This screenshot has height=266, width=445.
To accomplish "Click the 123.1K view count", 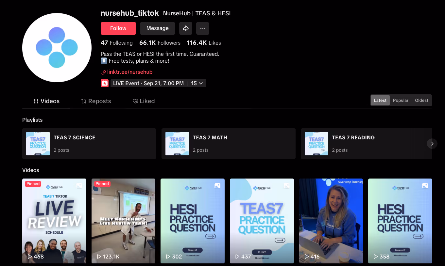I will pos(108,257).
